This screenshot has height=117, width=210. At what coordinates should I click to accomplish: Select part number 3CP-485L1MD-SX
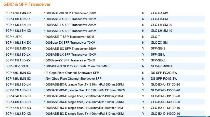tap(19, 48)
